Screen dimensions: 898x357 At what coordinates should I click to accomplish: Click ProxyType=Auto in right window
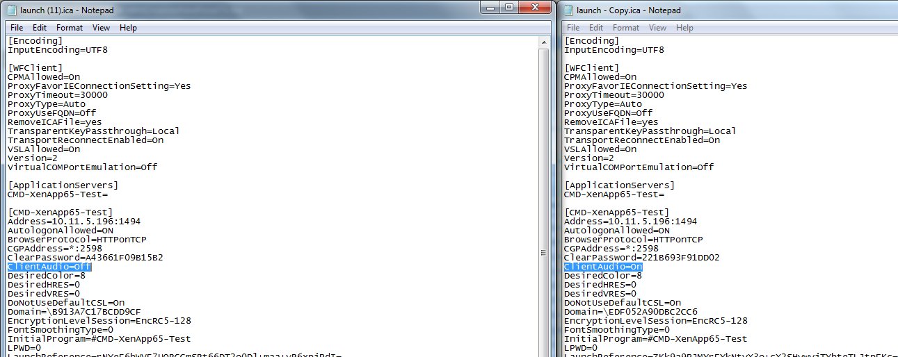point(603,104)
